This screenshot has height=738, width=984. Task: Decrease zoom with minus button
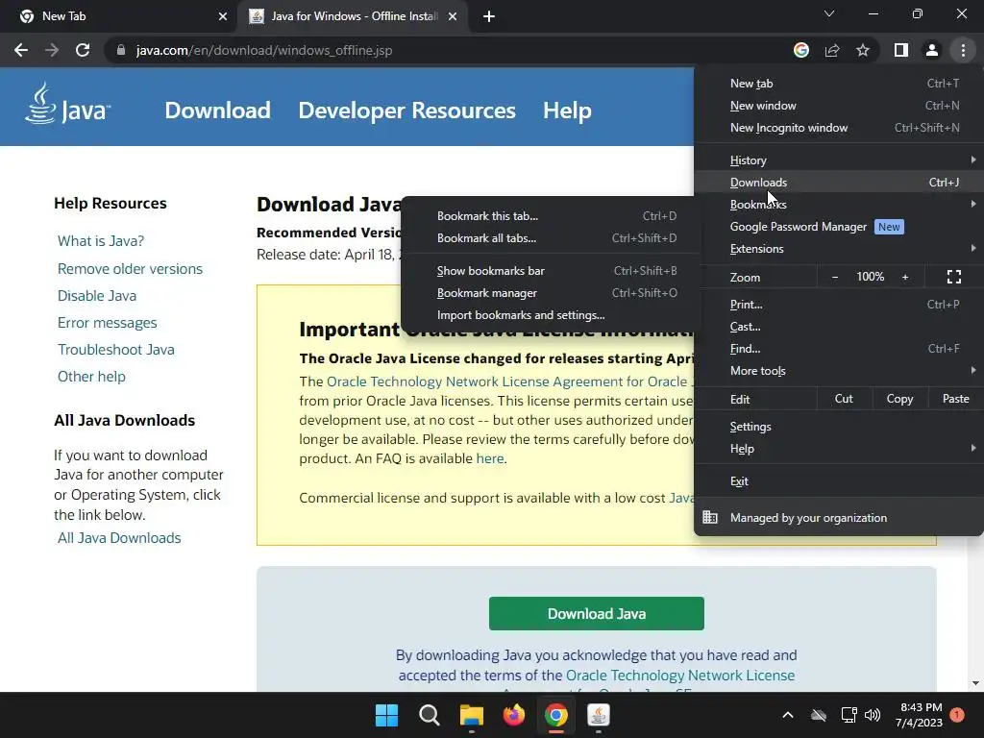(835, 277)
